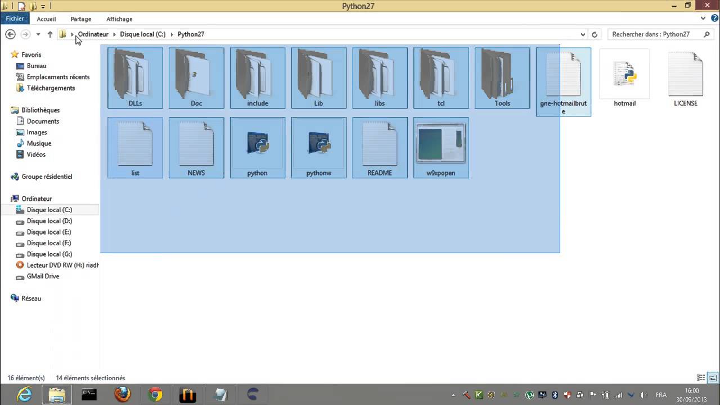Open Command Prompt from taskbar
This screenshot has width=720, height=405.
89,395
